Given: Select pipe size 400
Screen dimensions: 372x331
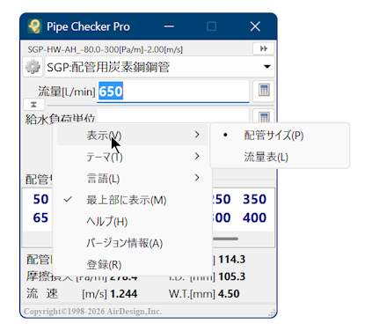Looking at the screenshot, I should (x=254, y=217).
